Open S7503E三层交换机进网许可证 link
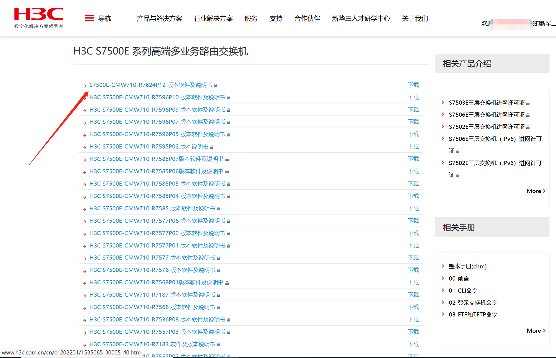This screenshot has height=358, width=556. 487,103
